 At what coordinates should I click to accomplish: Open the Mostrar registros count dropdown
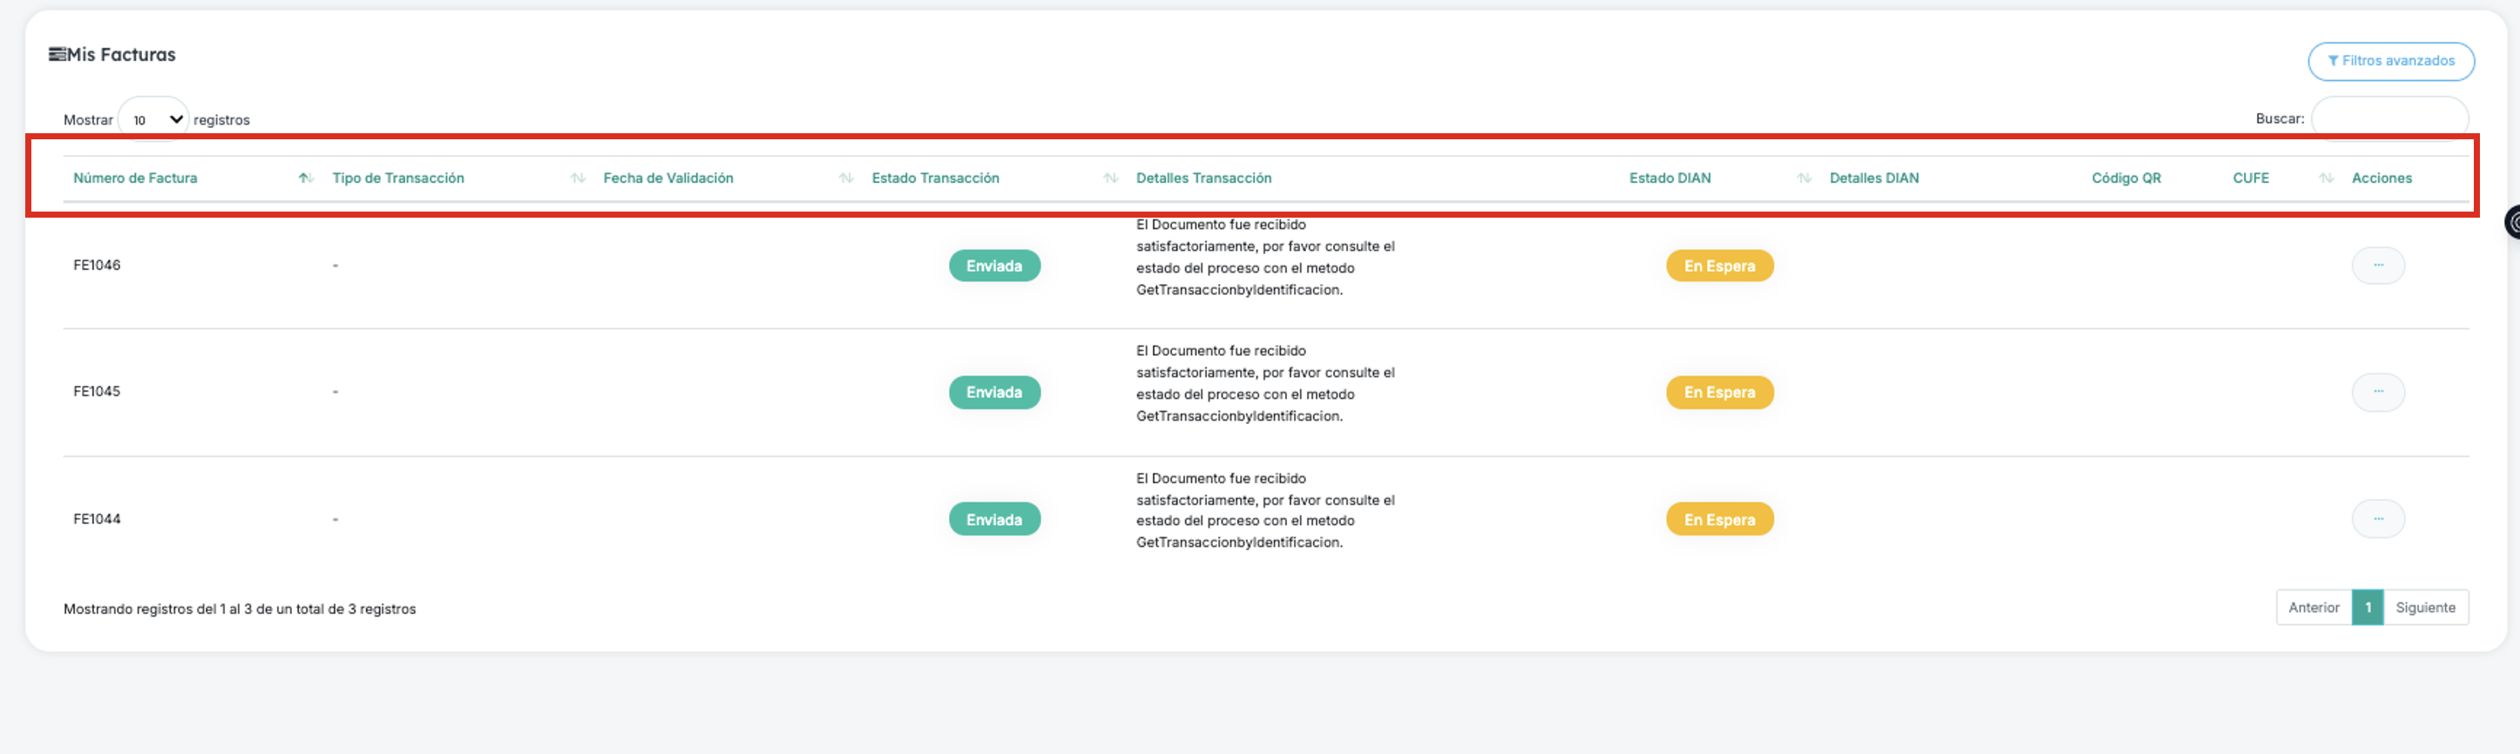pyautogui.click(x=153, y=119)
